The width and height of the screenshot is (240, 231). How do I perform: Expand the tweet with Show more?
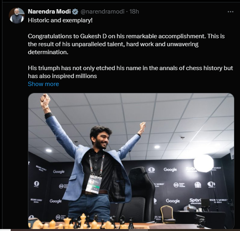(x=43, y=84)
